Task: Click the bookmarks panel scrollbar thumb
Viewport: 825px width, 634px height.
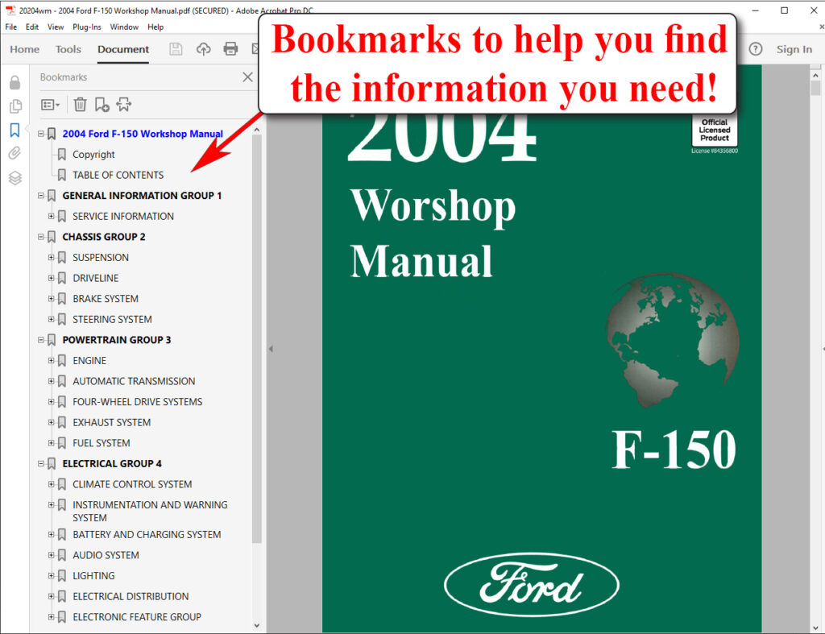Action: [257, 339]
